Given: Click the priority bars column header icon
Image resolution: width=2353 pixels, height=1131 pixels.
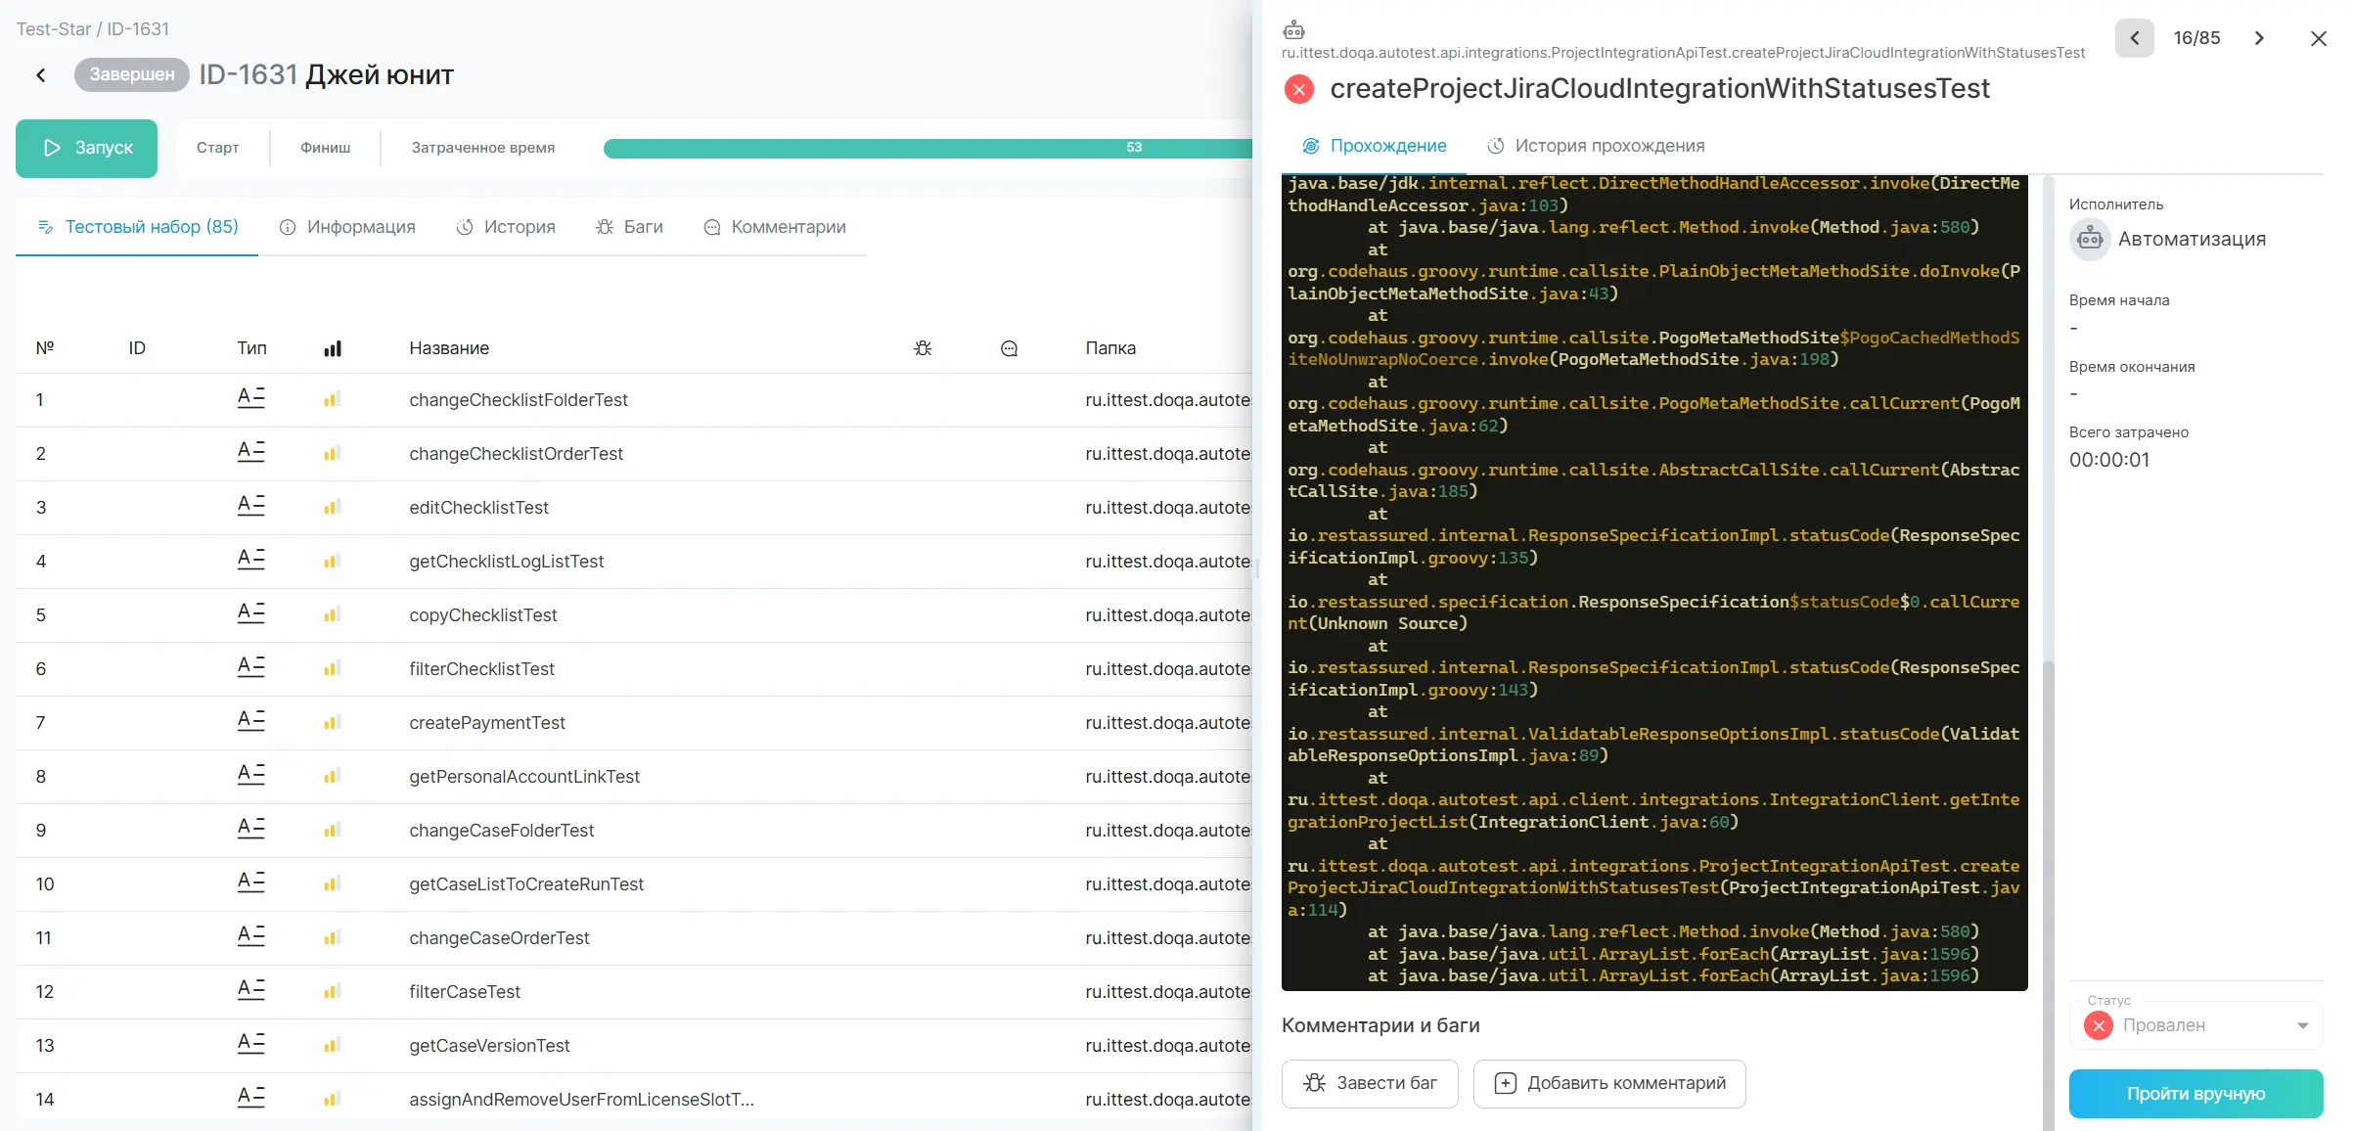Looking at the screenshot, I should [x=333, y=348].
